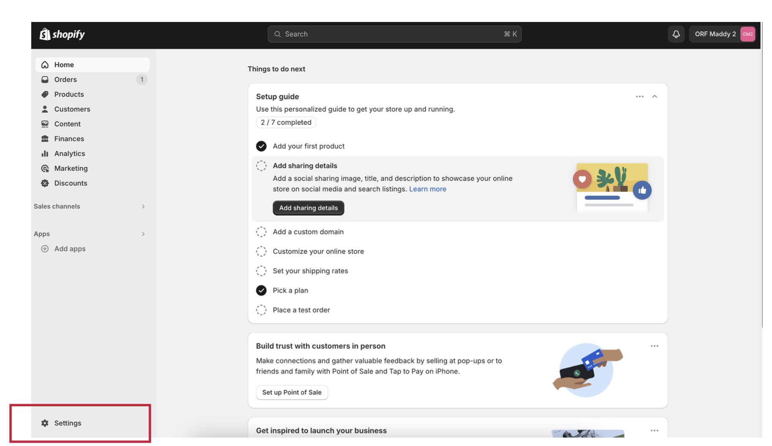The image size is (772, 446).
Task: Mark Set your shipping rates complete
Action: (261, 271)
